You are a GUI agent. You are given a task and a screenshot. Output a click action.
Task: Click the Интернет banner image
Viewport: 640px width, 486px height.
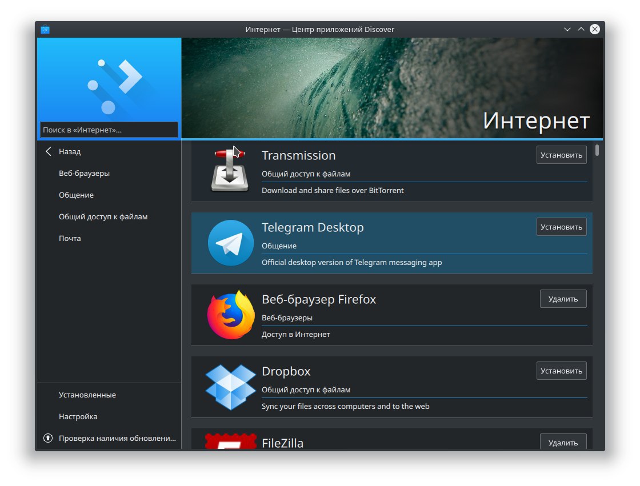(x=392, y=88)
